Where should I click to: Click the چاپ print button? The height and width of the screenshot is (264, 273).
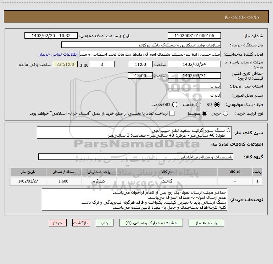105,223
